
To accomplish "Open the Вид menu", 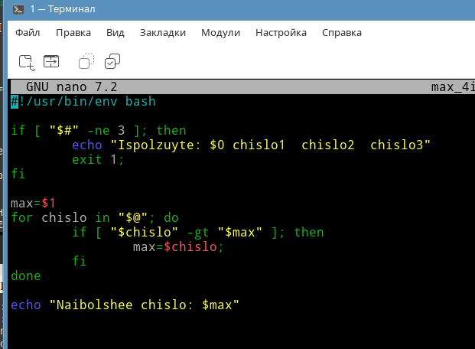I will [115, 33].
